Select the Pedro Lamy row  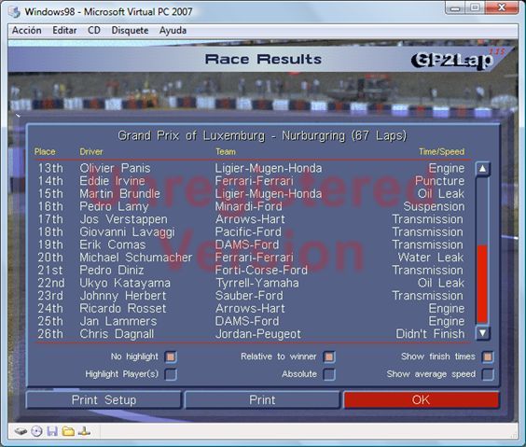251,206
